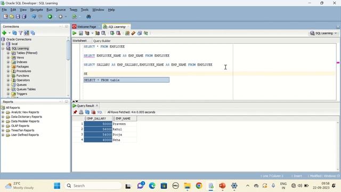Click the Save icon in main toolbar
This screenshot has width=341, height=192.
tap(18, 17)
